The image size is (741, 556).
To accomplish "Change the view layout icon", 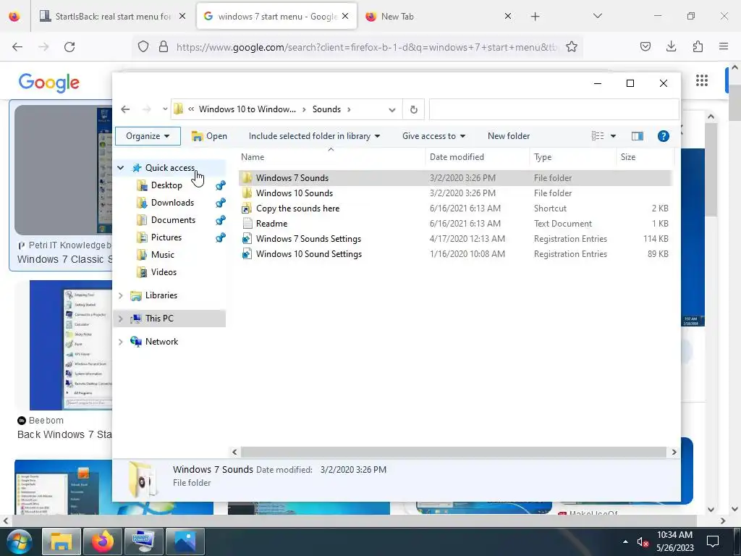I will [x=598, y=136].
